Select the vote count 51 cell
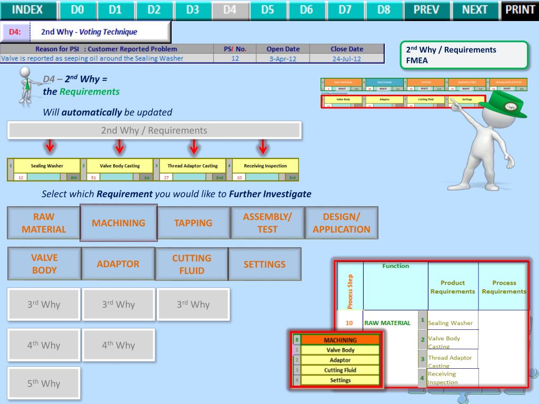This screenshot has width=539, height=404. [x=94, y=177]
